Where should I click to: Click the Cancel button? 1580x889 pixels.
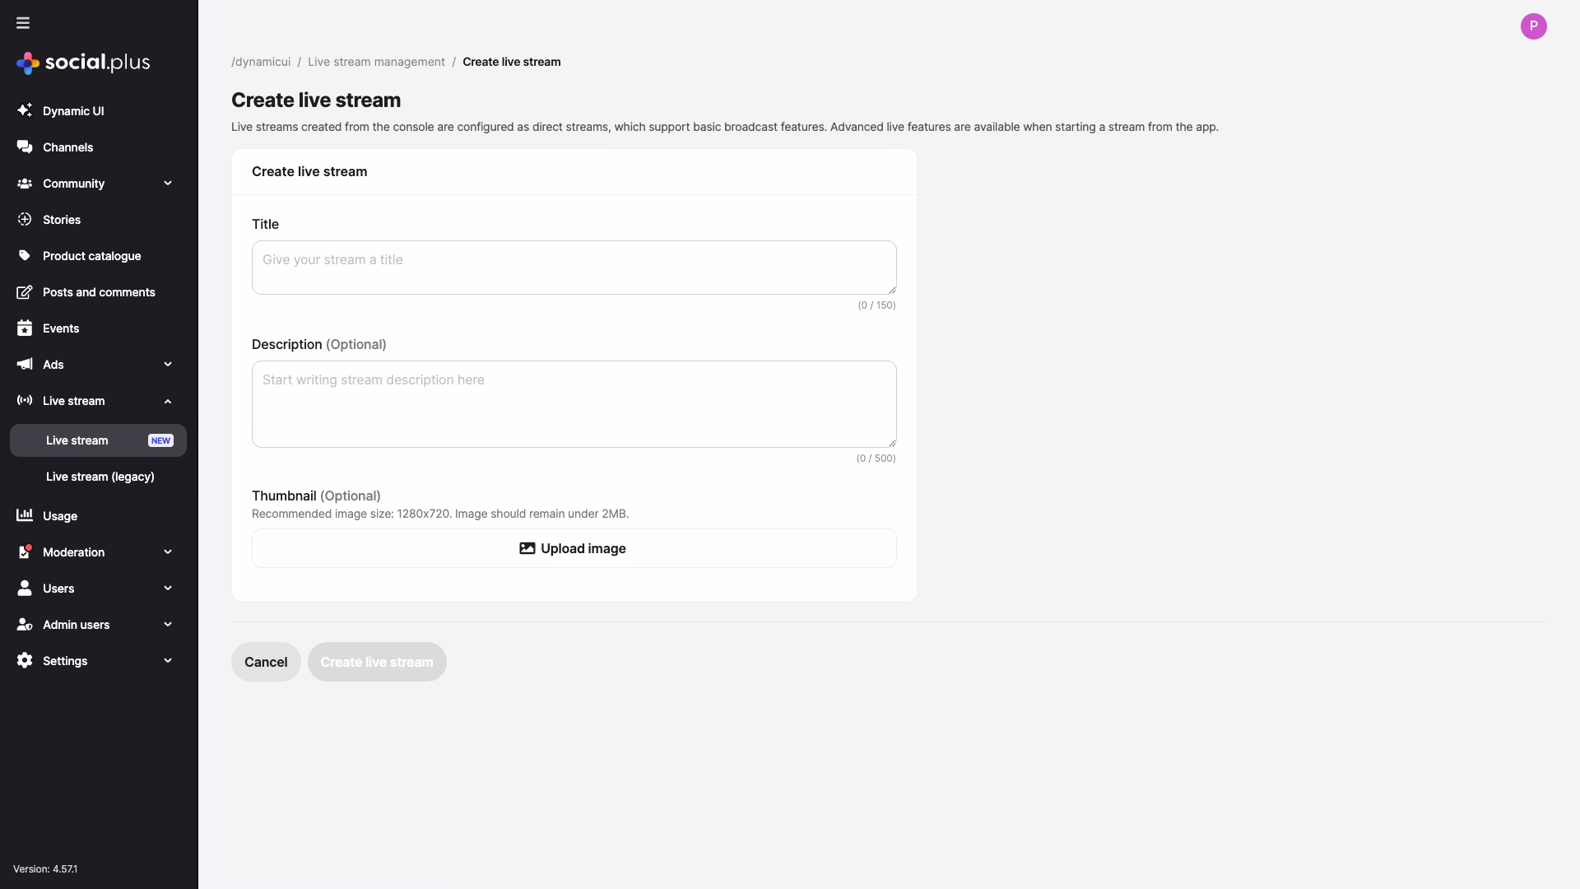tap(265, 662)
